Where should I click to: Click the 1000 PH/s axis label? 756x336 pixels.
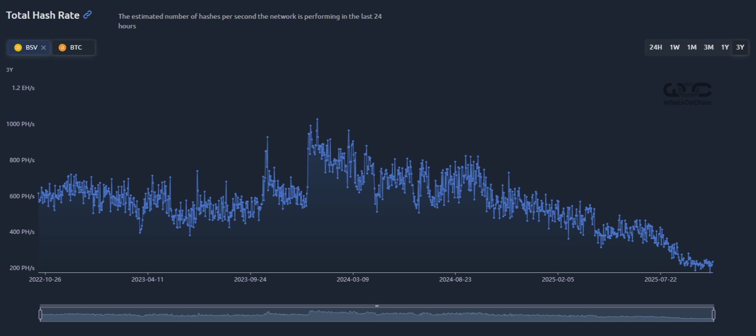pyautogui.click(x=20, y=124)
